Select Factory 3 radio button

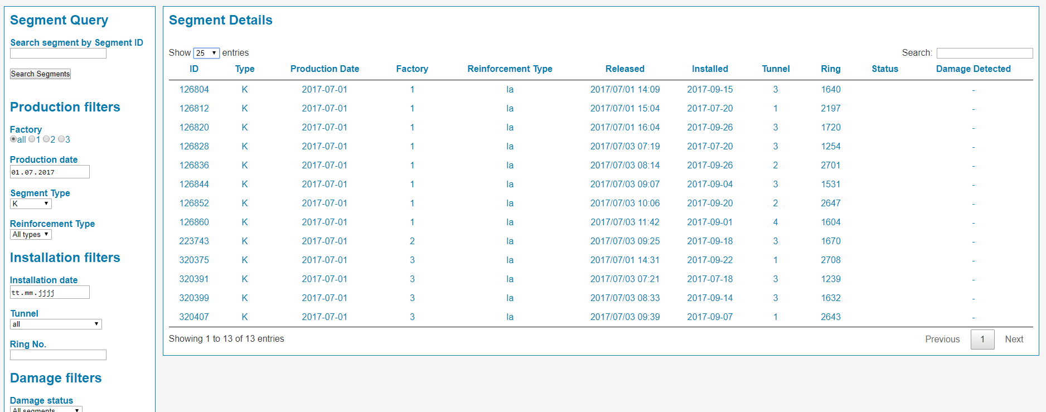[61, 139]
